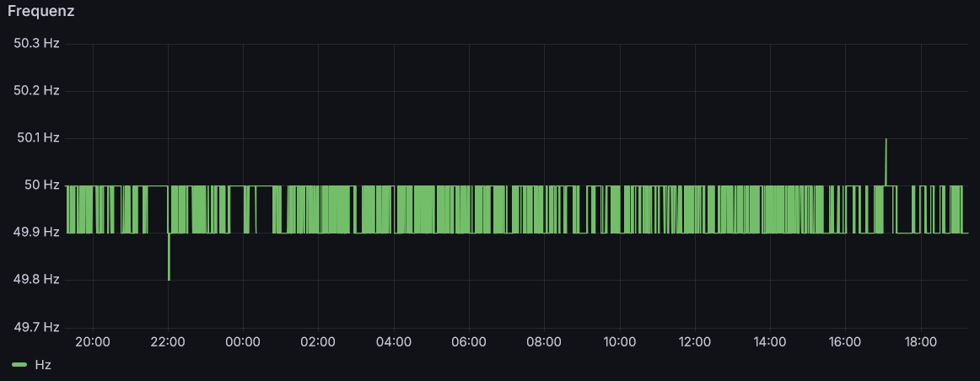Viewport: 980px width, 381px height.
Task: Click the 49.7 Hz axis label
Action: click(36, 327)
